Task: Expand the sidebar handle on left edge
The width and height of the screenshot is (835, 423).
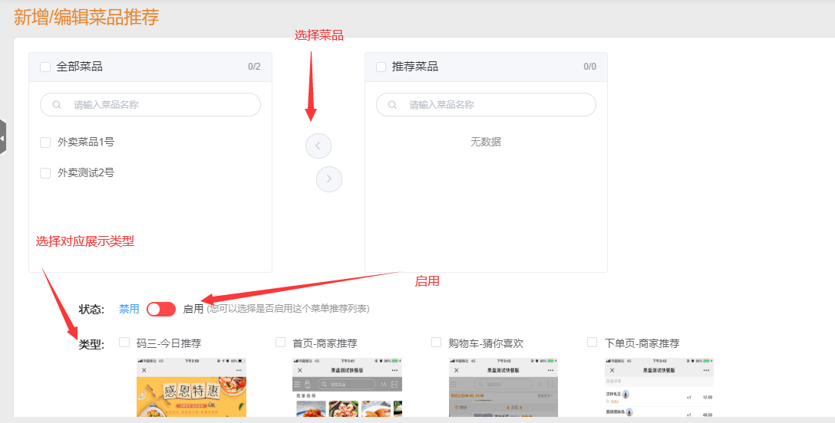Action: (x=3, y=138)
